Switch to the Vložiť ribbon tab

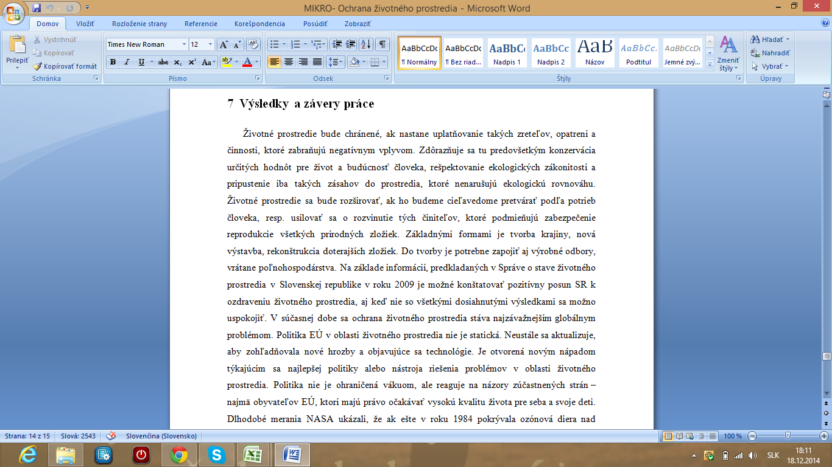(x=85, y=24)
